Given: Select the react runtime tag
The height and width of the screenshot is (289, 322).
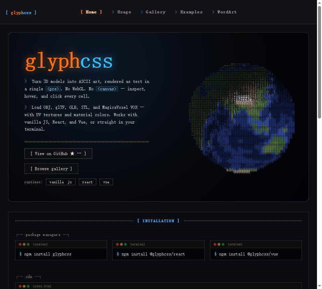Looking at the screenshot, I should tap(88, 182).
